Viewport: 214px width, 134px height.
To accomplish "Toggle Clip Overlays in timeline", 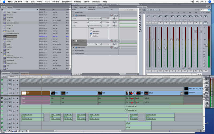I will (9, 131).
